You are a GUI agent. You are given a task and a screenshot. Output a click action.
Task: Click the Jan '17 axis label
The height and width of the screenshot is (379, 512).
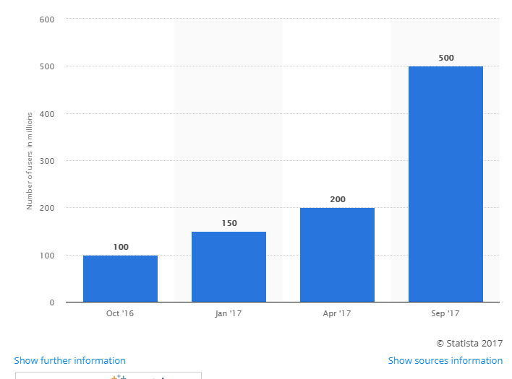(x=229, y=313)
